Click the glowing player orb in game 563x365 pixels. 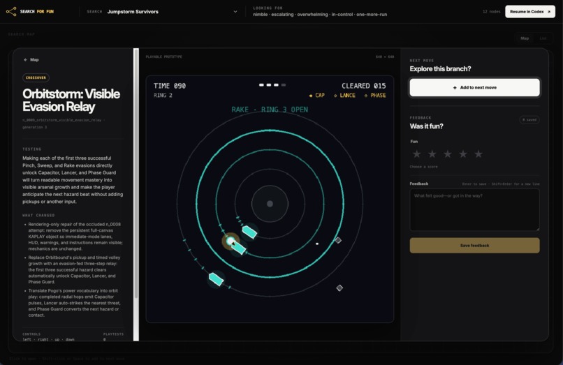231,241
